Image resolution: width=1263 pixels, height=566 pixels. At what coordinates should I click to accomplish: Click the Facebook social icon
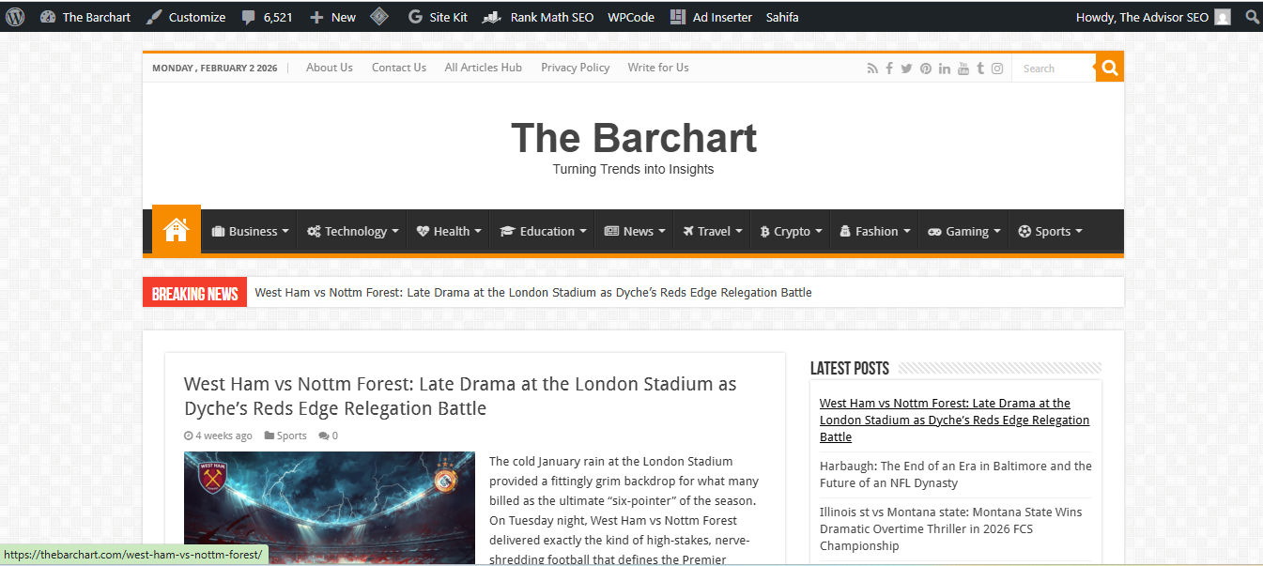889,69
